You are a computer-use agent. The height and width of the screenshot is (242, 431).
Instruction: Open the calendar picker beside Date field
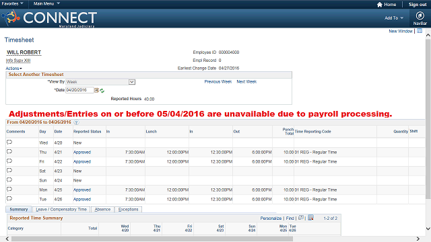[x=97, y=90]
